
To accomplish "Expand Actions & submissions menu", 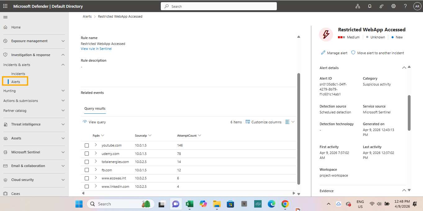I will [x=63, y=101].
